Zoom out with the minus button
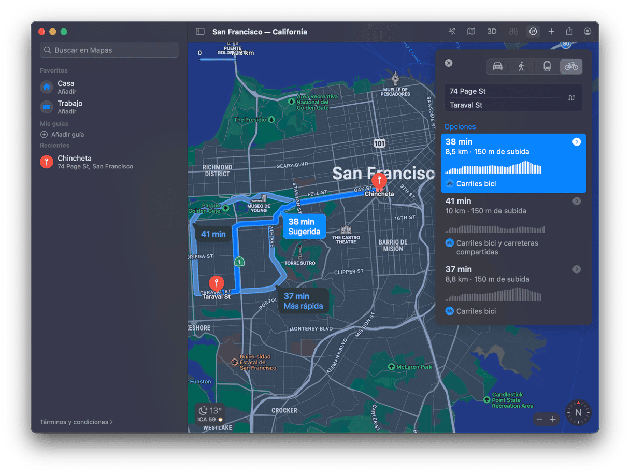This screenshot has height=474, width=630. point(539,419)
